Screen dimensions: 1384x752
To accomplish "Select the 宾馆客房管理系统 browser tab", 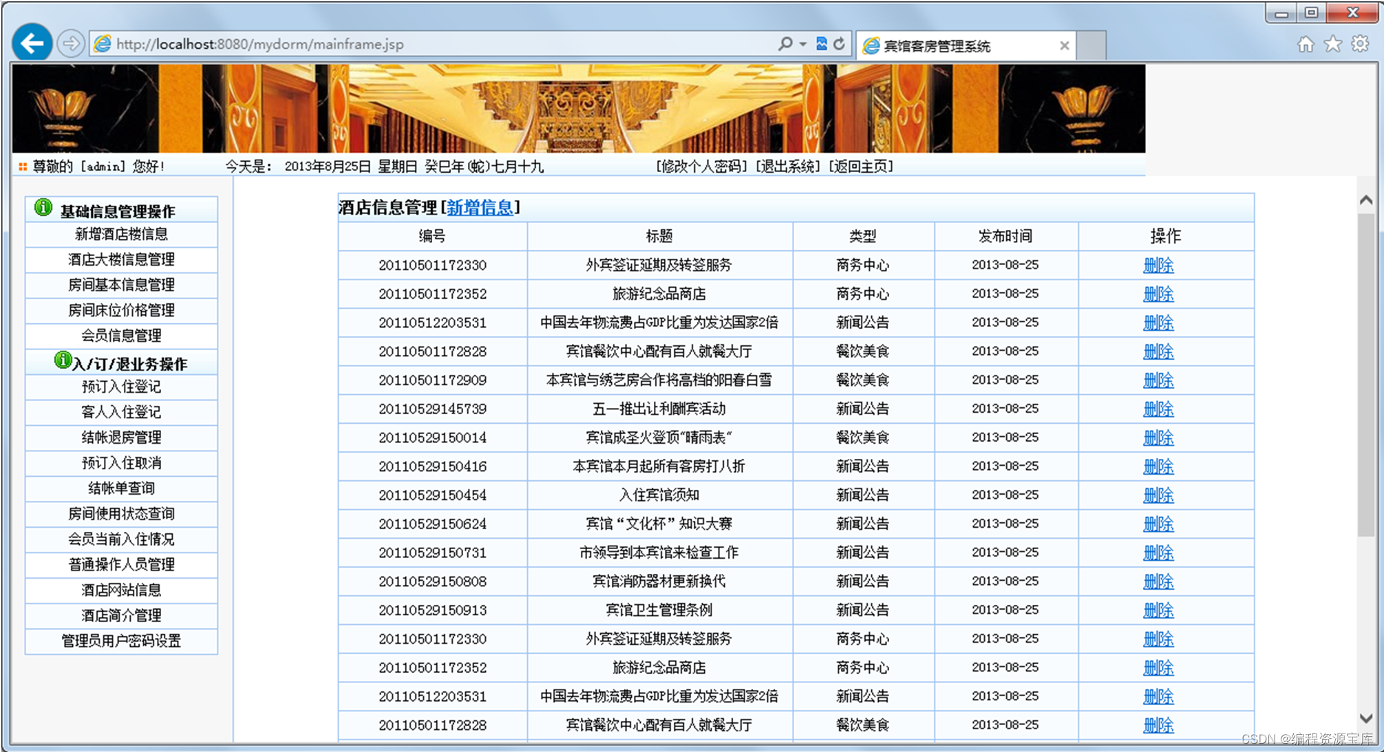I will tap(966, 46).
